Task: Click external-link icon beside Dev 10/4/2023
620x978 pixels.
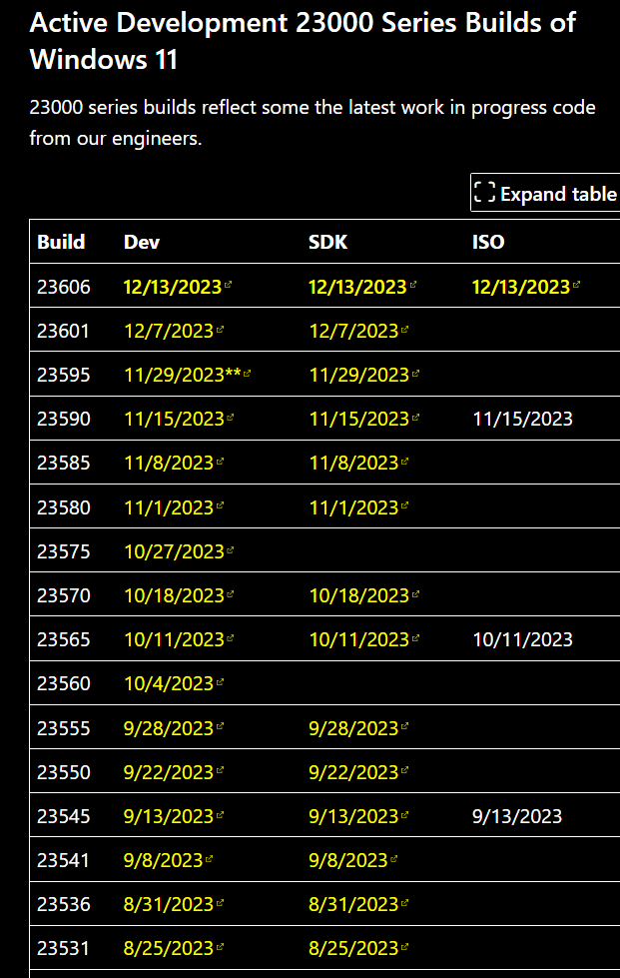Action: pos(220,683)
